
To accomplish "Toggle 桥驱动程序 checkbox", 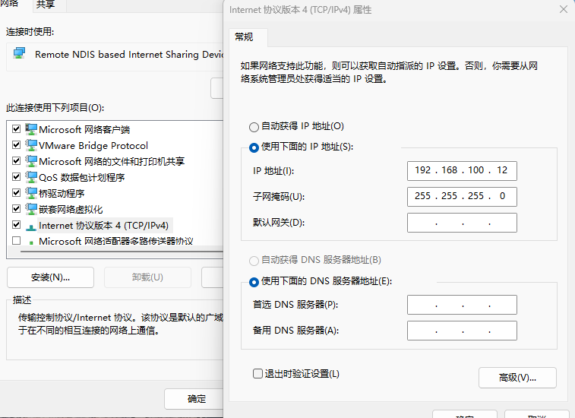I will [16, 193].
